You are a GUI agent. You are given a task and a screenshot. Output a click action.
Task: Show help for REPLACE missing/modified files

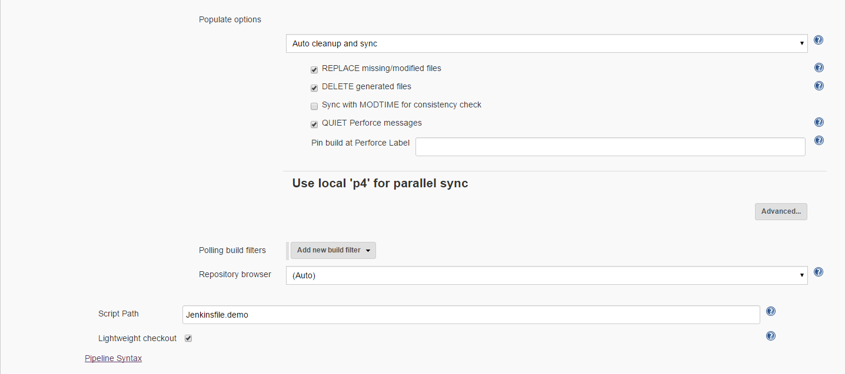click(x=819, y=68)
